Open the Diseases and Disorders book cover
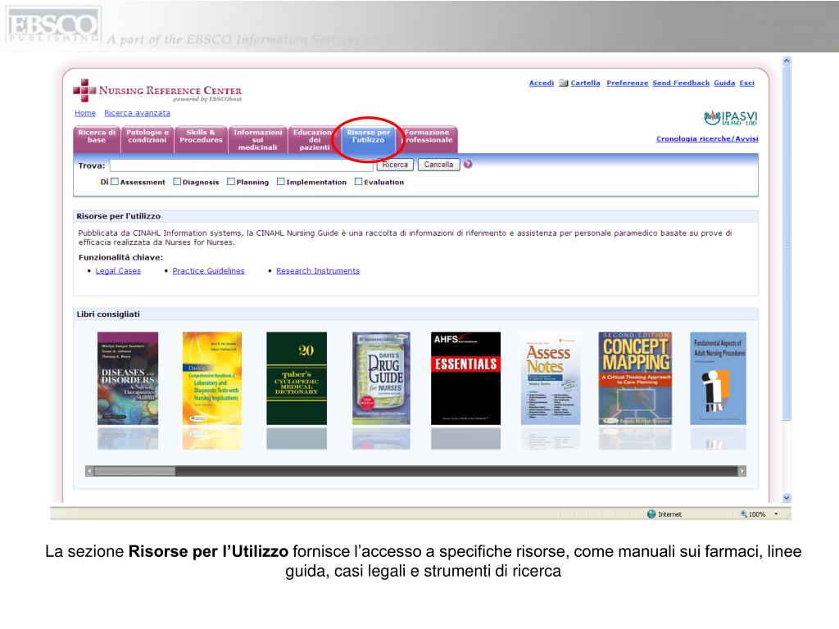The height and width of the screenshot is (629, 839). click(x=128, y=378)
